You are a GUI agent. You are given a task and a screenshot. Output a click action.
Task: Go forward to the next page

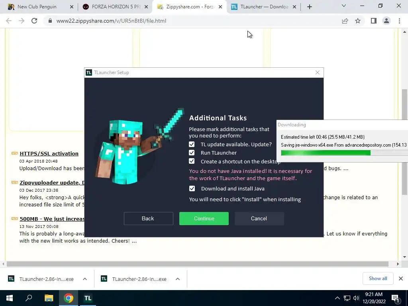[22, 21]
